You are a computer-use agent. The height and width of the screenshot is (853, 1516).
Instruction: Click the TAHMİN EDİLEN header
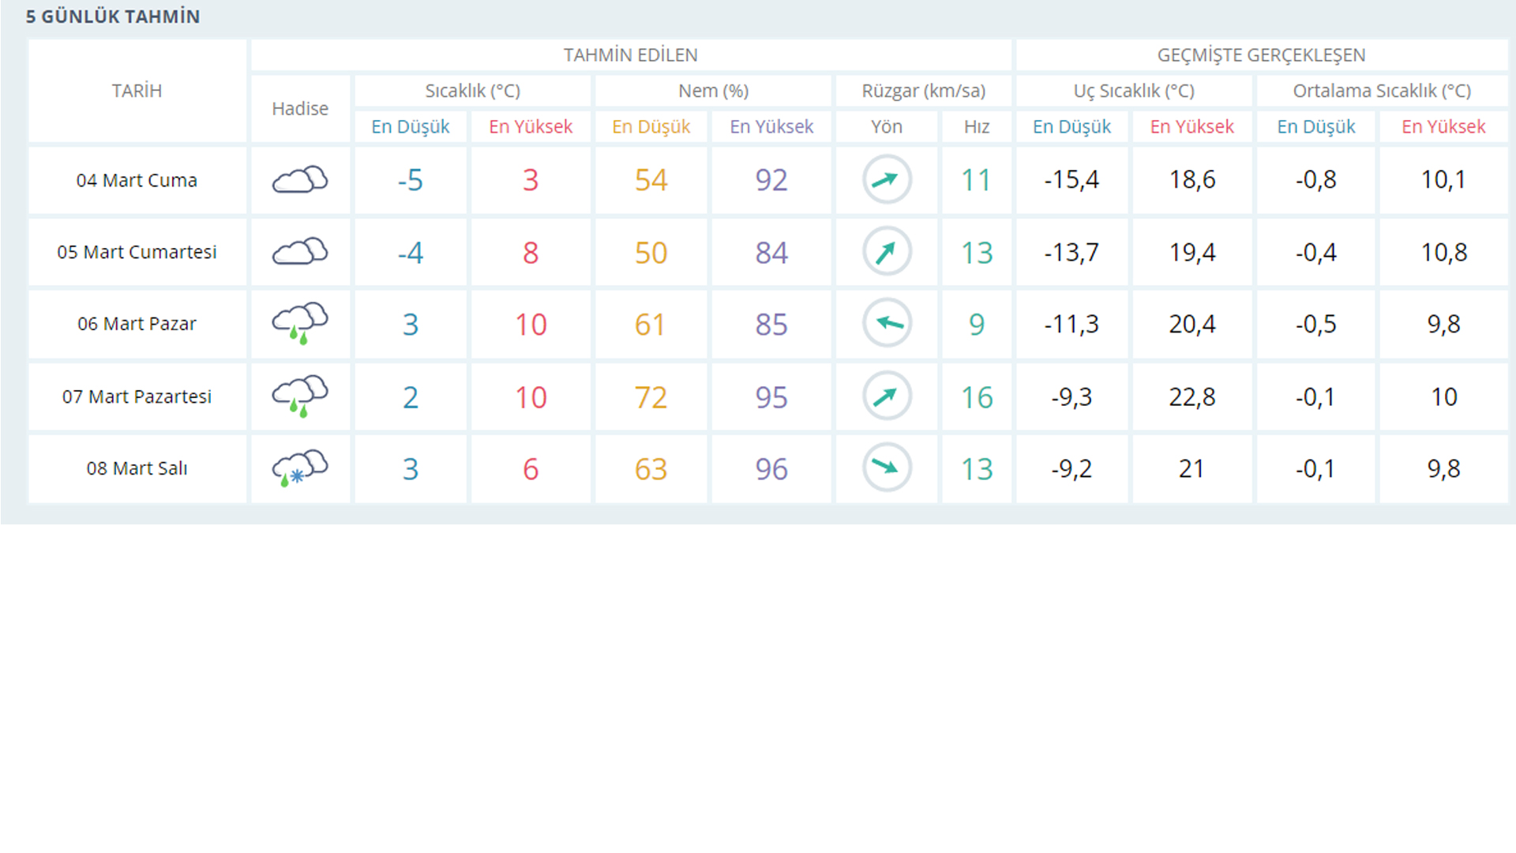pyautogui.click(x=630, y=55)
